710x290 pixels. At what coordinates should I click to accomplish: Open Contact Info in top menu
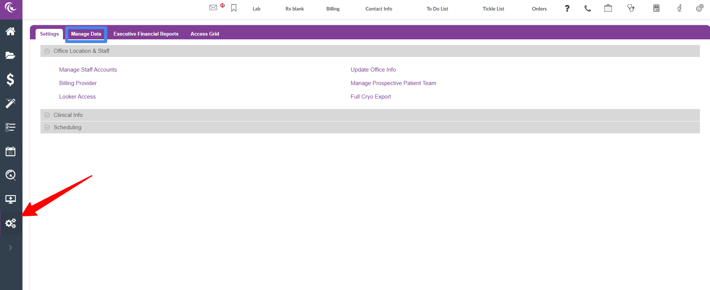click(379, 9)
